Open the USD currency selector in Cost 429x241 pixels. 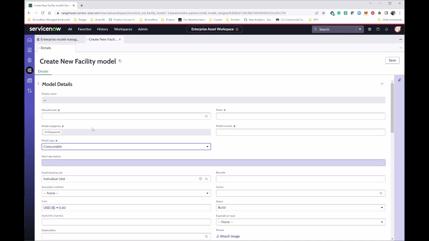[x=51, y=208]
